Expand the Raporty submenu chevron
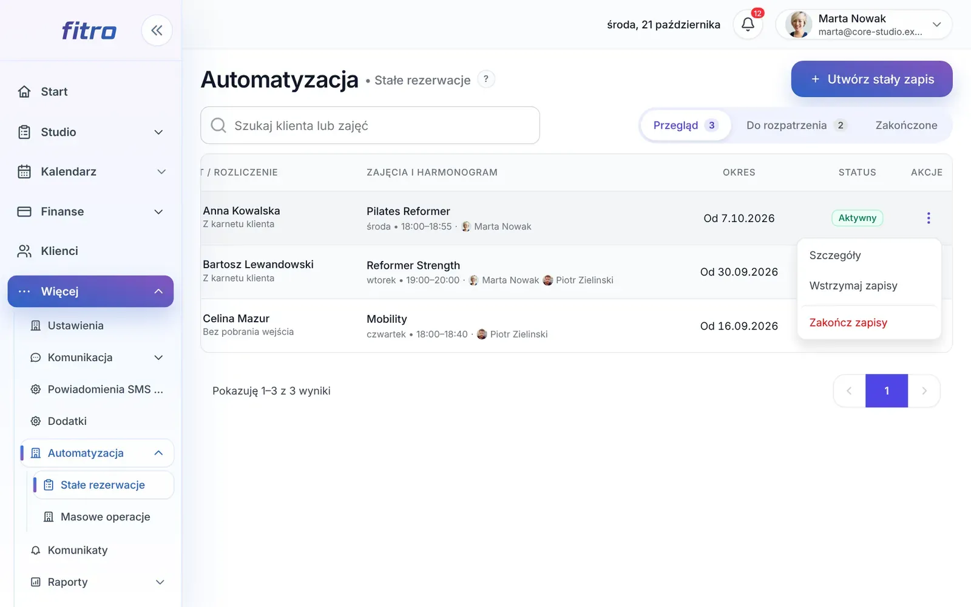Viewport: 971px width, 607px height. pos(160,582)
